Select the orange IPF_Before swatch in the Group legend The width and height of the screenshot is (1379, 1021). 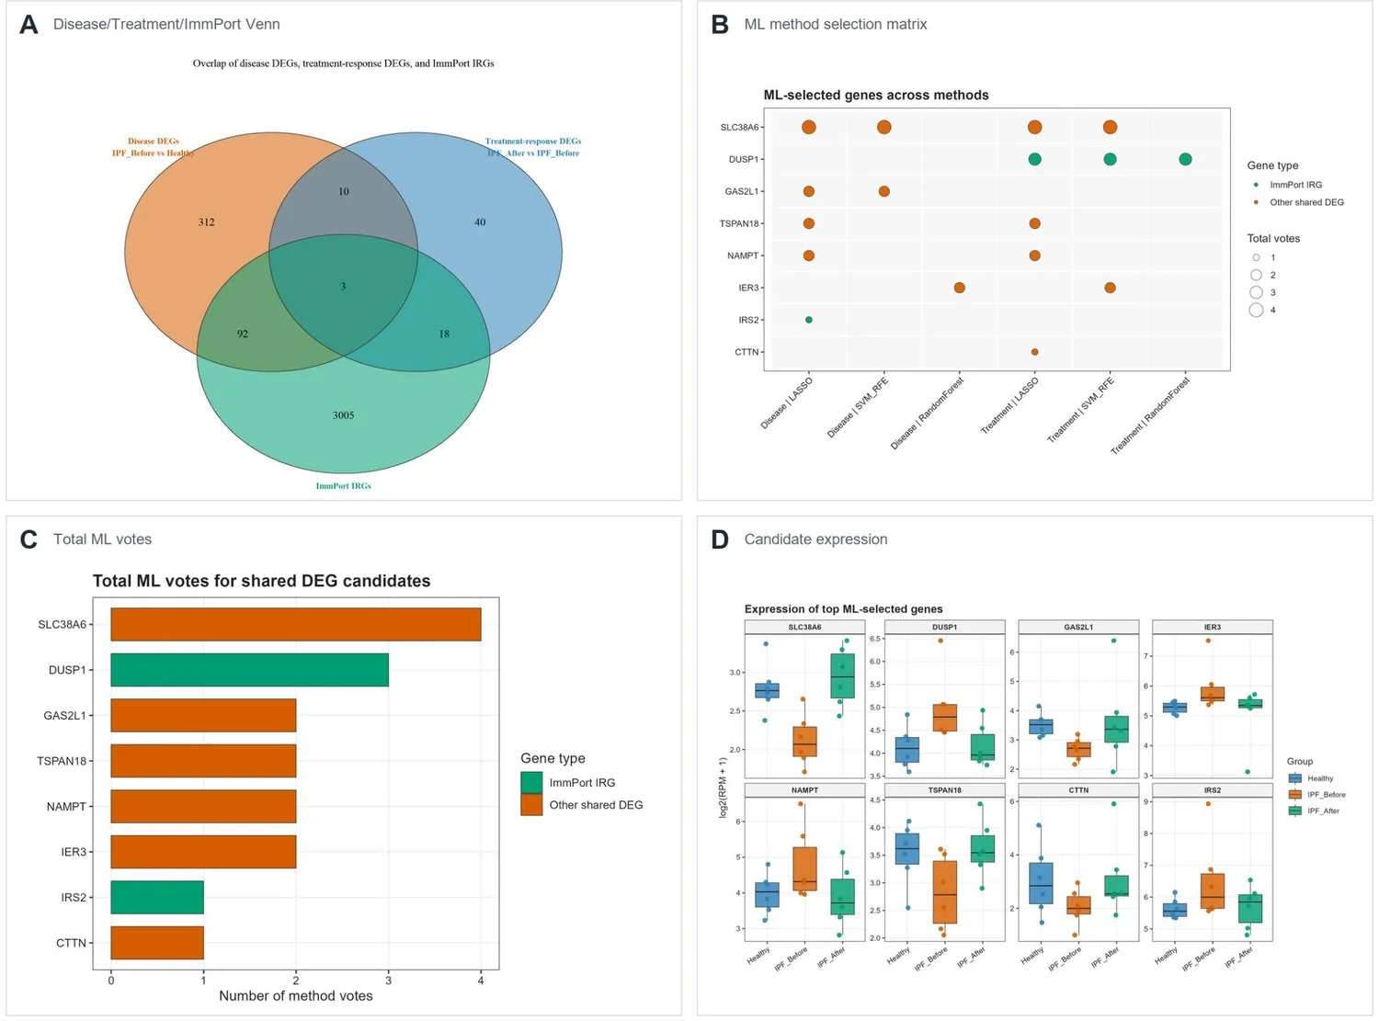tap(1295, 794)
